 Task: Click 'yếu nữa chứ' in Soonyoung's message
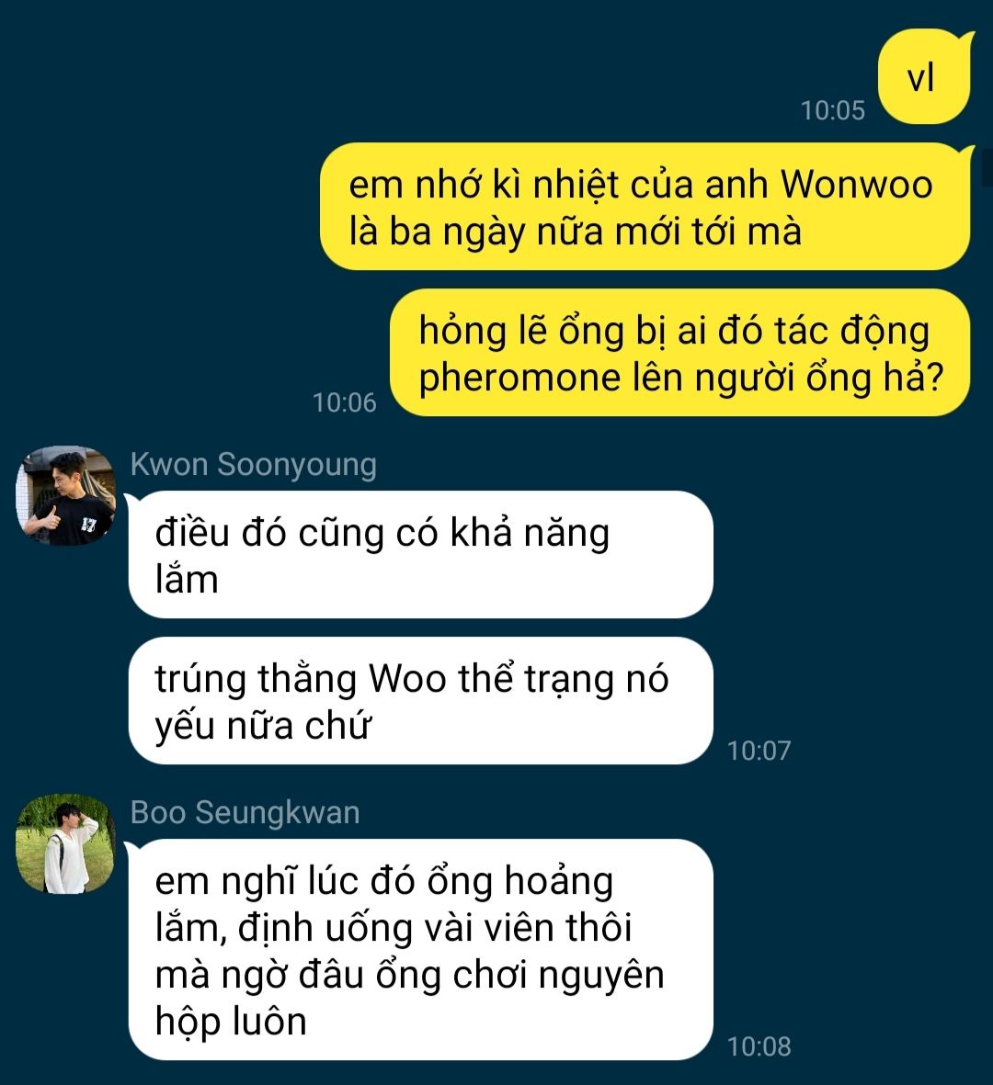[x=263, y=727]
